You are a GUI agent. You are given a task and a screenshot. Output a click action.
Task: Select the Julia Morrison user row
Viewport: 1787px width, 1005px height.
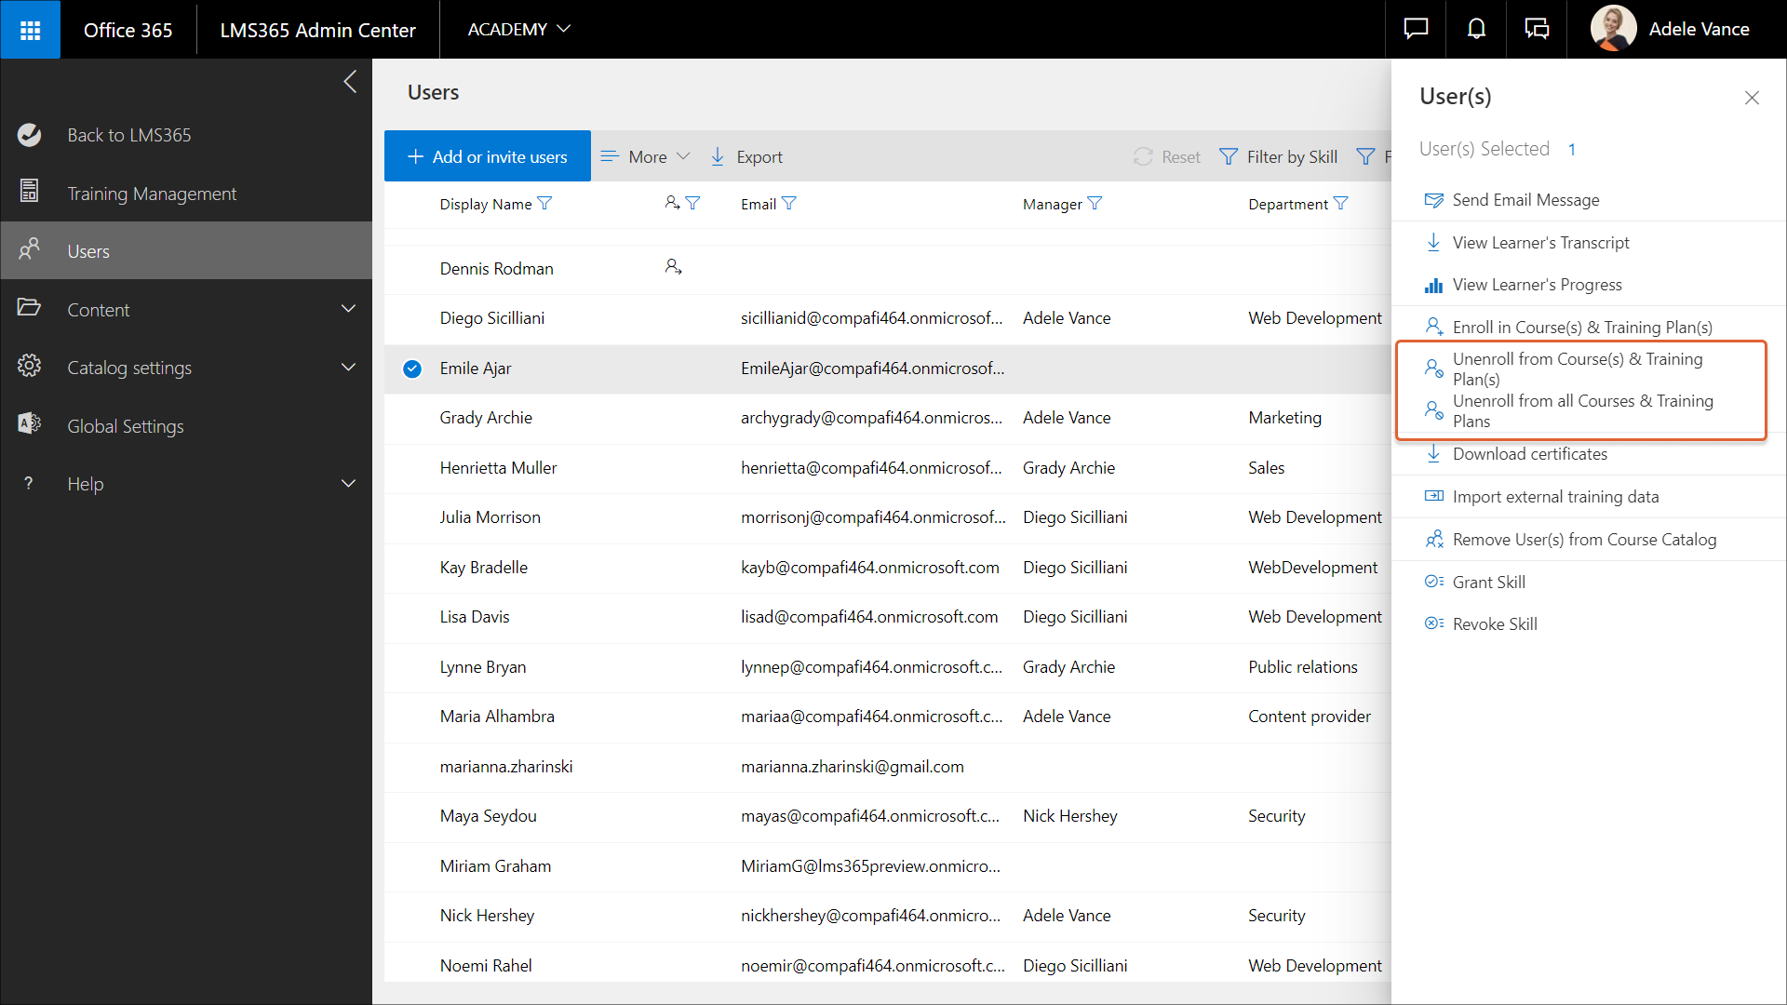[x=490, y=517]
